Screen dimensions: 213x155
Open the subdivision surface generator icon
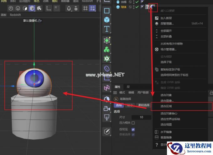pyautogui.click(x=107, y=40)
